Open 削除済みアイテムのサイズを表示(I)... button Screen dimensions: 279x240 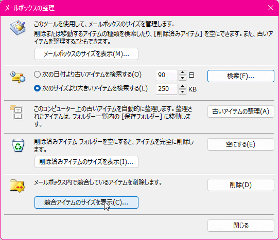pyautogui.click(x=86, y=162)
